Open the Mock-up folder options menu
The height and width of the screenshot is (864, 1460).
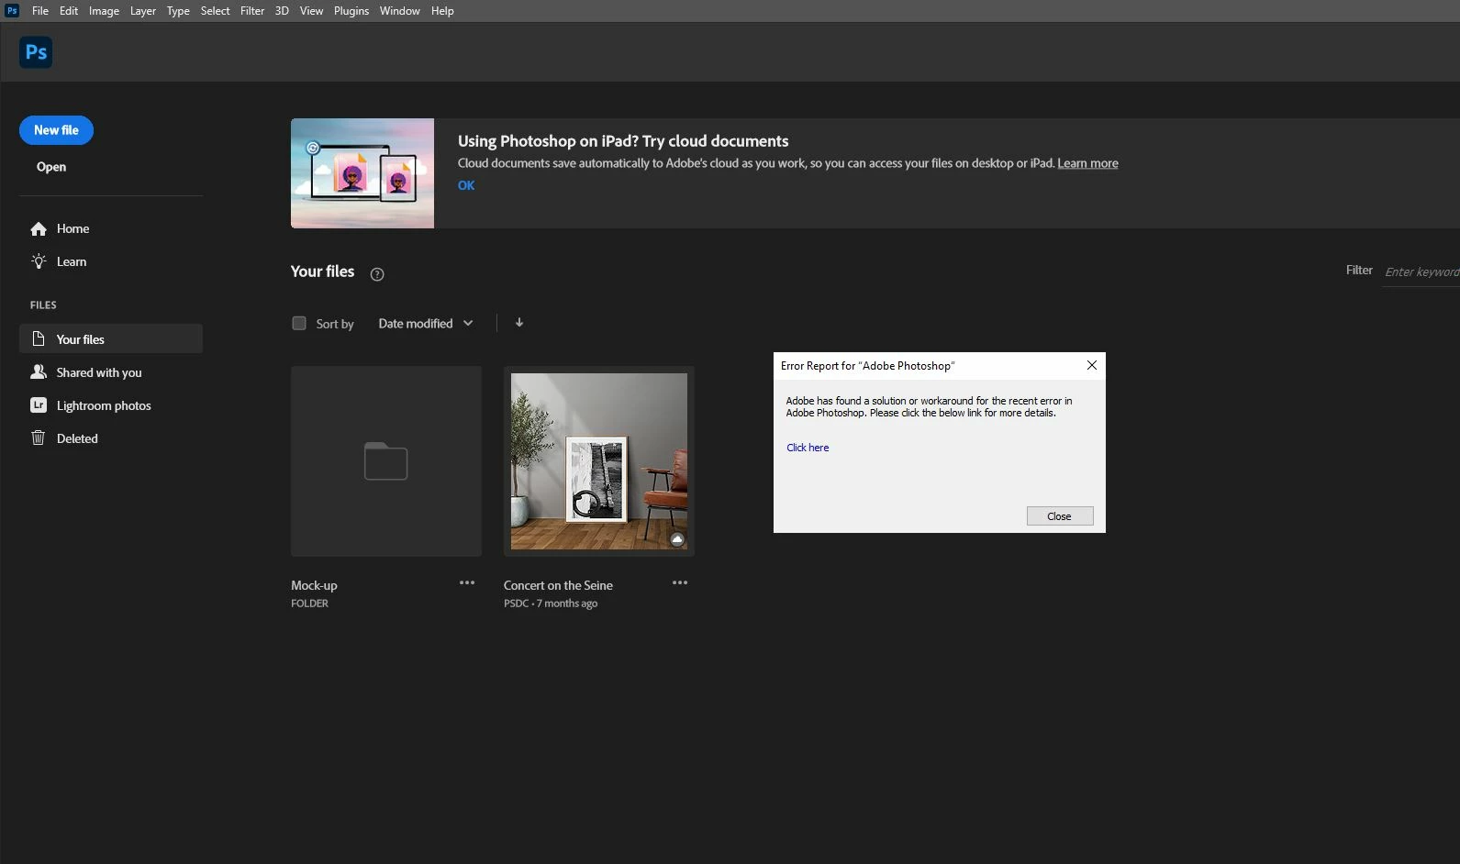click(x=467, y=583)
